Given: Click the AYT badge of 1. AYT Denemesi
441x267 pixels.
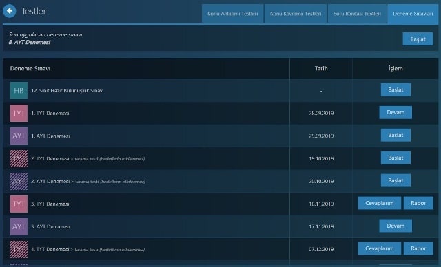Looking at the screenshot, I should click(19, 136).
